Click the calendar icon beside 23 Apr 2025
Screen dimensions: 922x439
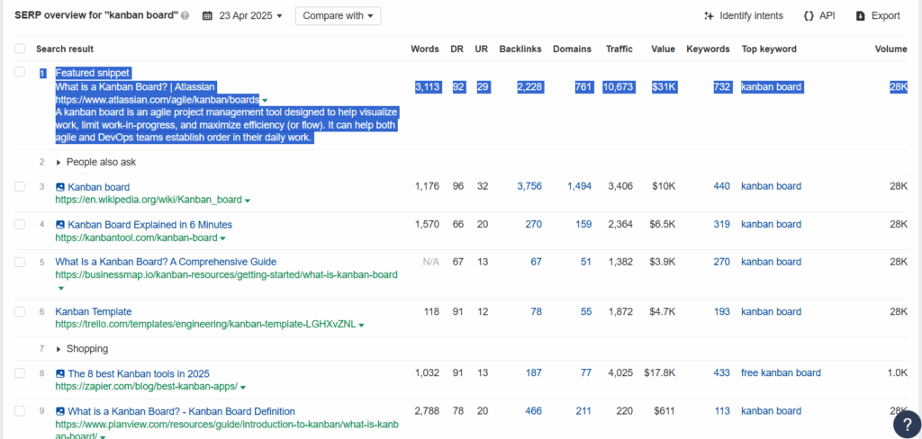[x=207, y=16]
